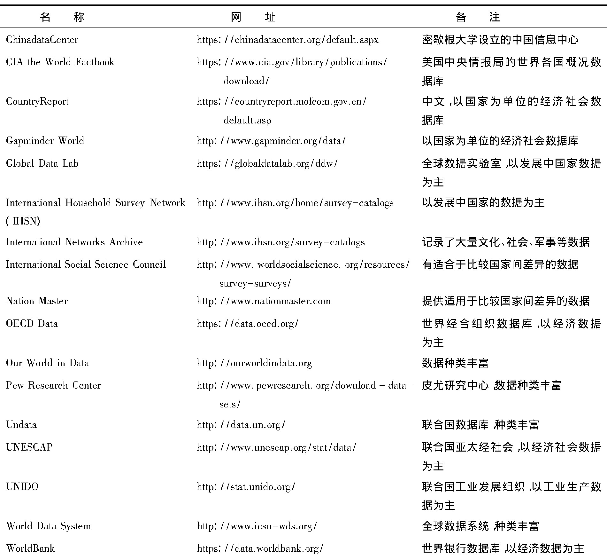Click the note 记录了大量文化、社会、军事等数据
Screen dimensions: 607x559
[506, 242]
